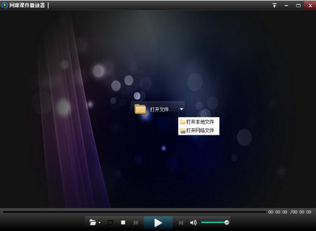Click the Play button in control bar
This screenshot has width=316, height=231.
click(x=158, y=223)
